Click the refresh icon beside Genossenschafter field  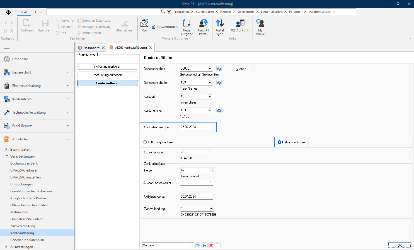tap(219, 82)
